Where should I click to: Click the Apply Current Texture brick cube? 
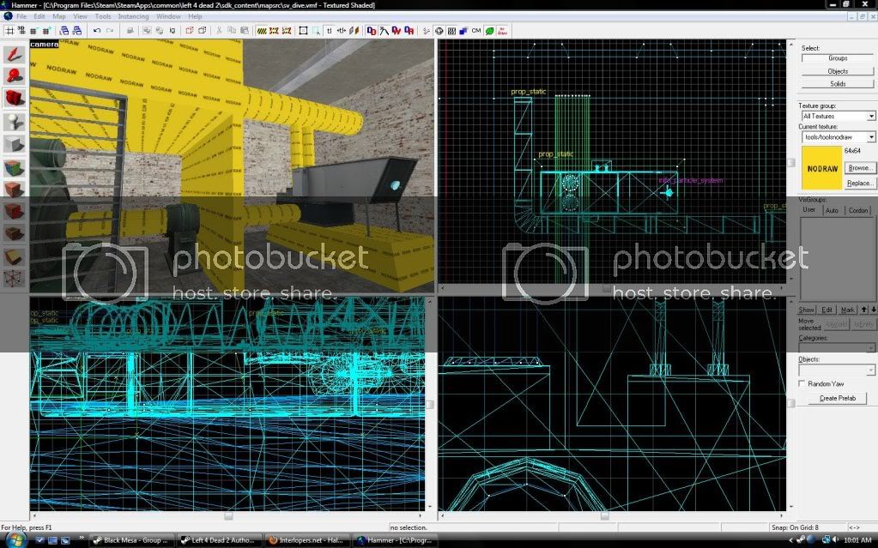click(x=15, y=190)
